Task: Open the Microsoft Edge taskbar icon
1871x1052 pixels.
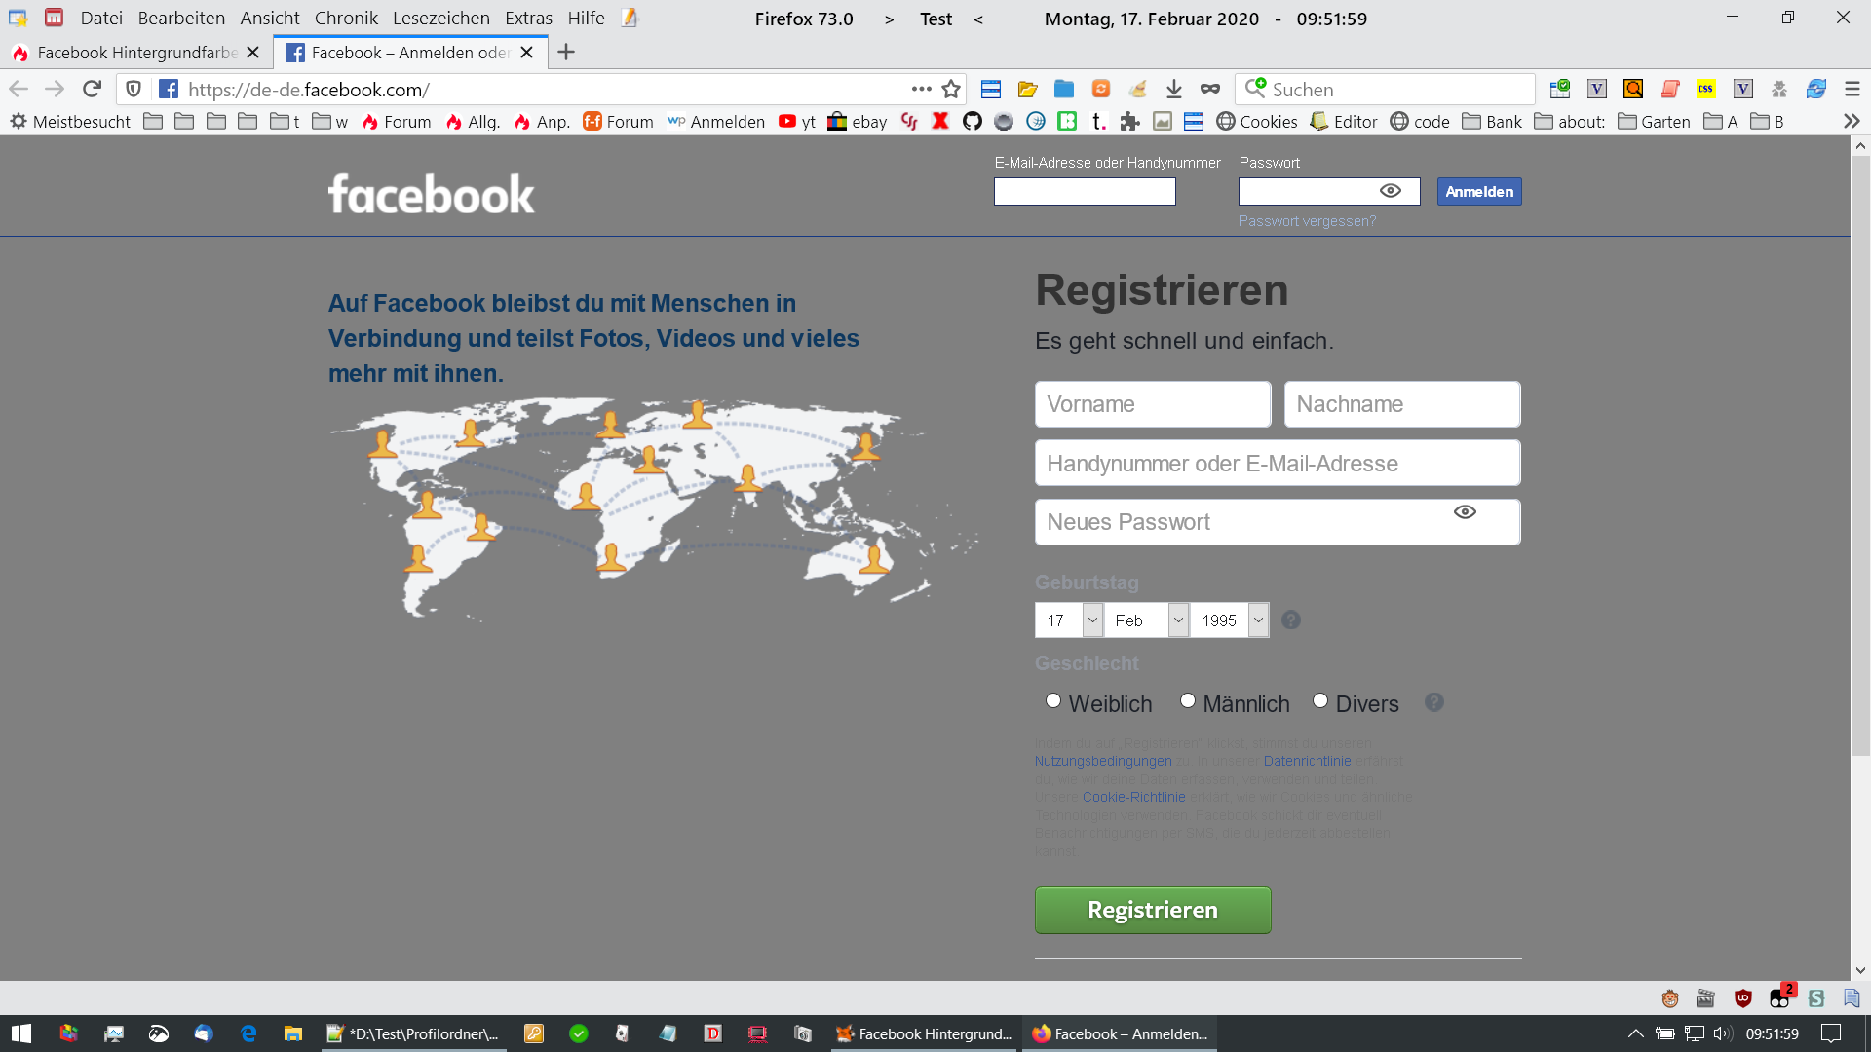Action: point(248,1033)
